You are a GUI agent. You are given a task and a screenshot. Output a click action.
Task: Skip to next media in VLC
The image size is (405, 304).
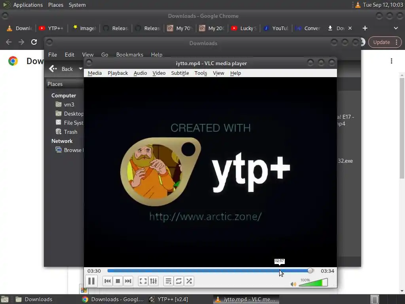point(128,281)
